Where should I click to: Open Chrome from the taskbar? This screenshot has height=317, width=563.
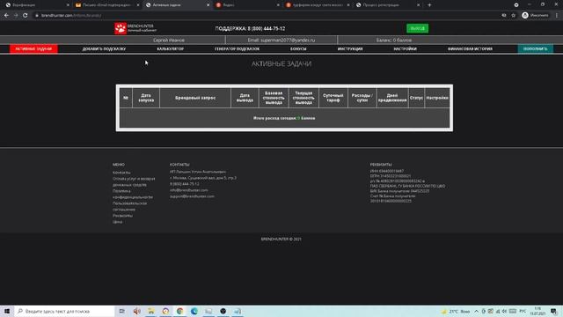point(179,311)
